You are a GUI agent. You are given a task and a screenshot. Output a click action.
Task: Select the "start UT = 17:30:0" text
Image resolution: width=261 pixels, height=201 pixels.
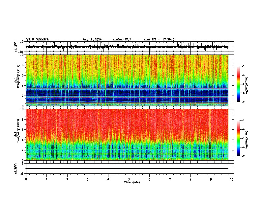[159, 39]
